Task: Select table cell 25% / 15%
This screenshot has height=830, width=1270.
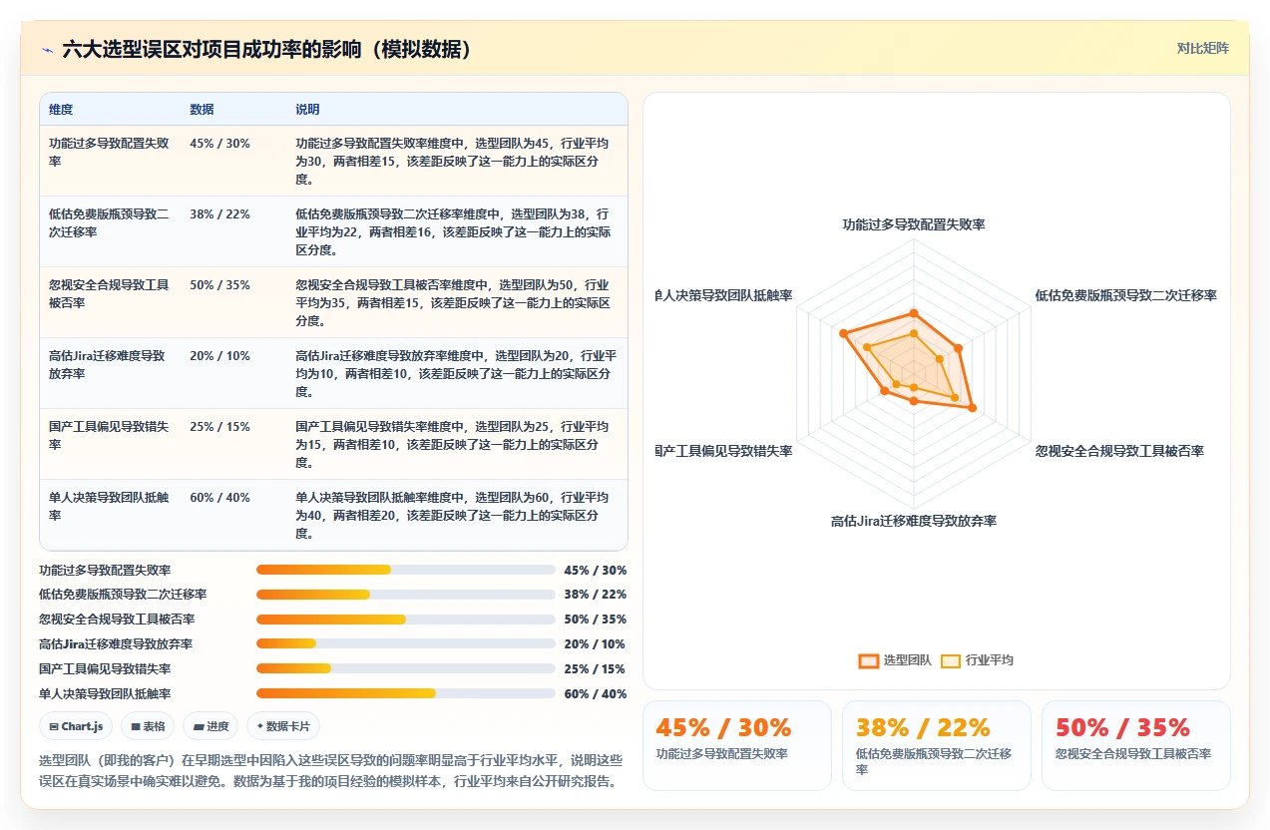Action: (x=219, y=427)
